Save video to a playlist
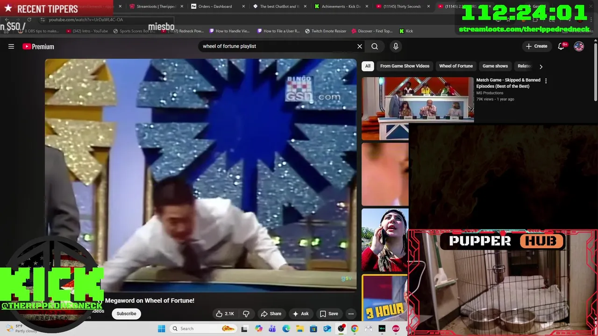Image resolution: width=598 pixels, height=336 pixels. (x=329, y=314)
